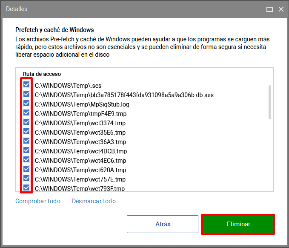
Task: Click the C:\WINDOWS\Temp\wct36A3.tmp path text
Action: (80, 142)
